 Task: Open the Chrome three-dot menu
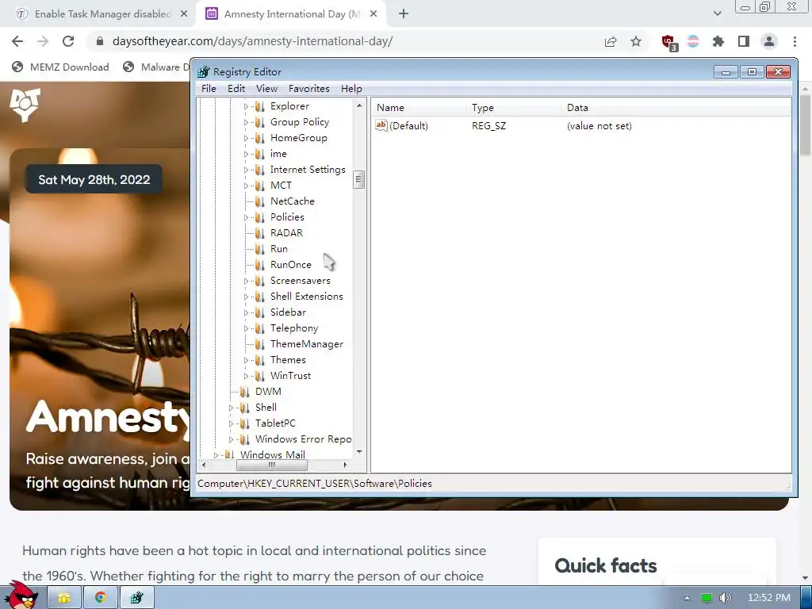point(795,41)
